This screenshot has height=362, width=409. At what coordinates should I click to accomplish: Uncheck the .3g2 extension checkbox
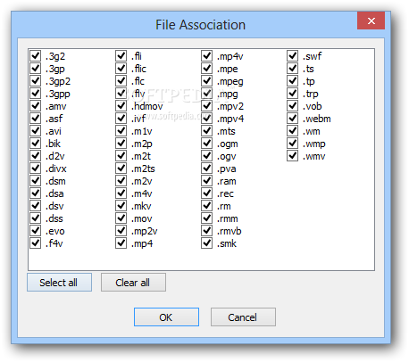click(36, 56)
